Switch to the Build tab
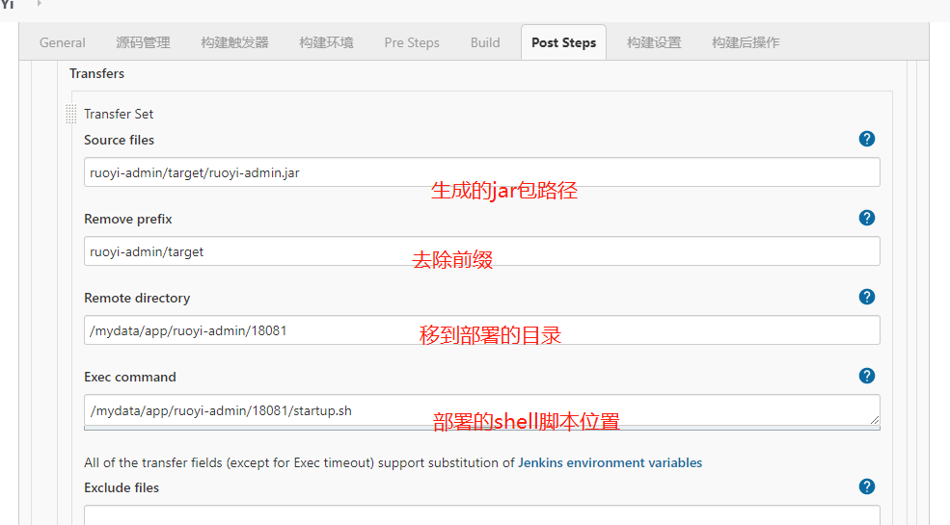 pos(485,43)
